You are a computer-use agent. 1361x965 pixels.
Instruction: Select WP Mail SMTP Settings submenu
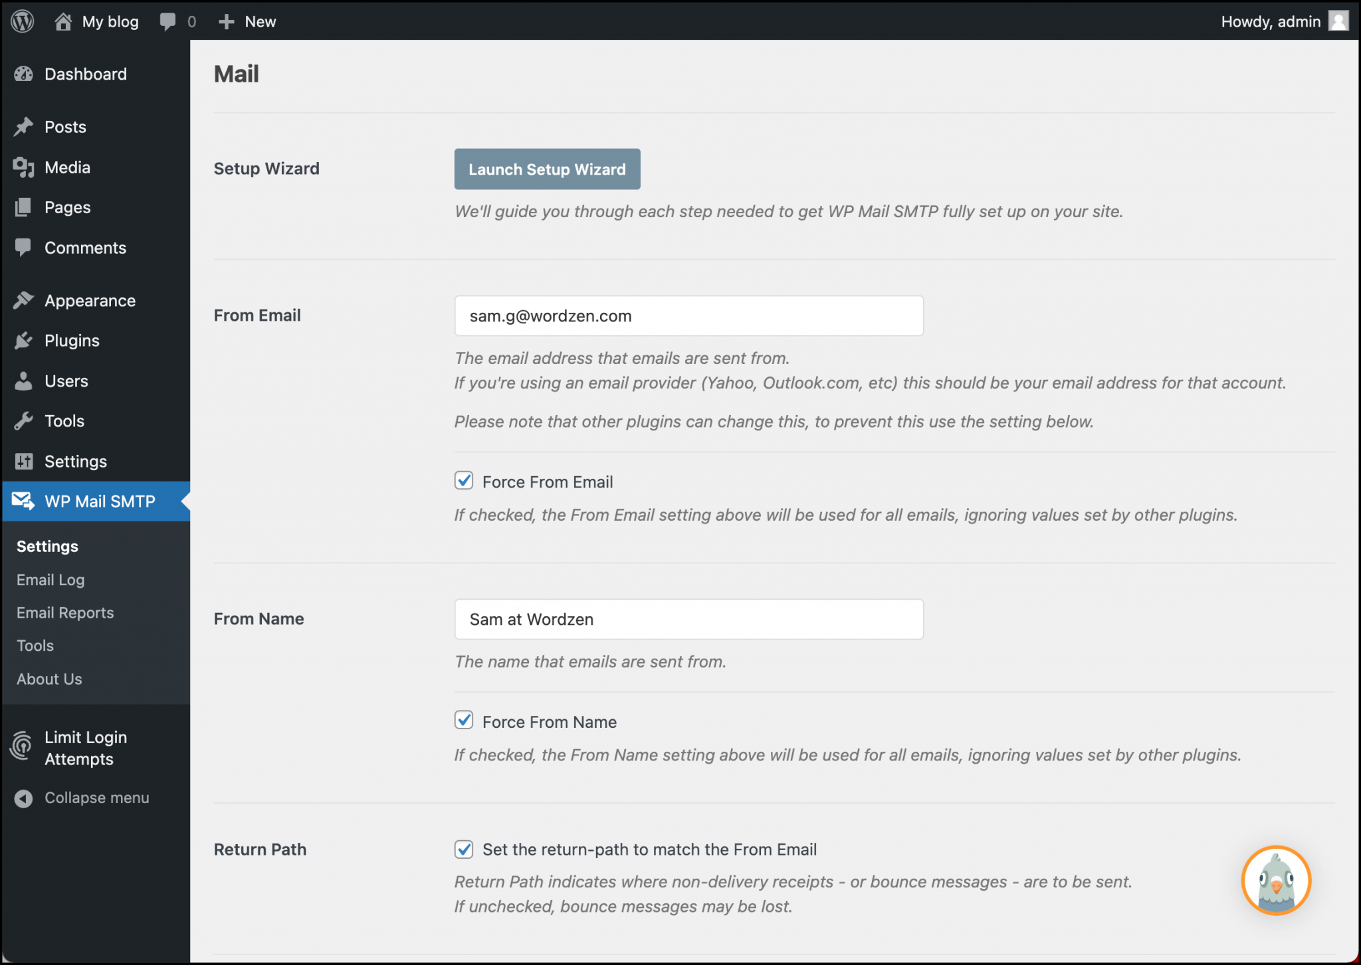47,546
